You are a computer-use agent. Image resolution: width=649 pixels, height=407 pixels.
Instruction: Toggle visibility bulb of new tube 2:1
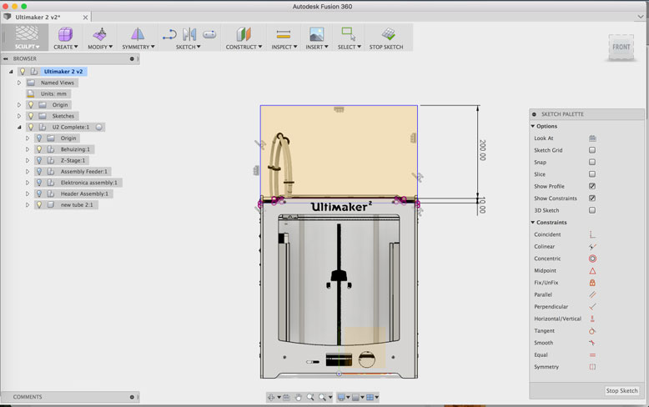39,204
